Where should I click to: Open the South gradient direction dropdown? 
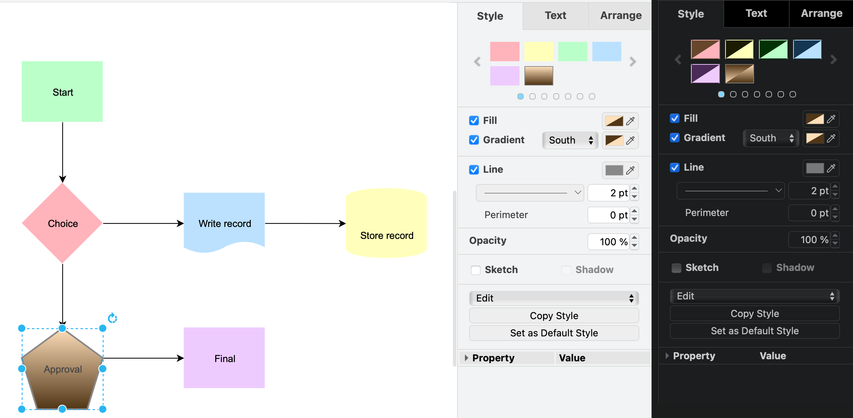[x=569, y=140]
